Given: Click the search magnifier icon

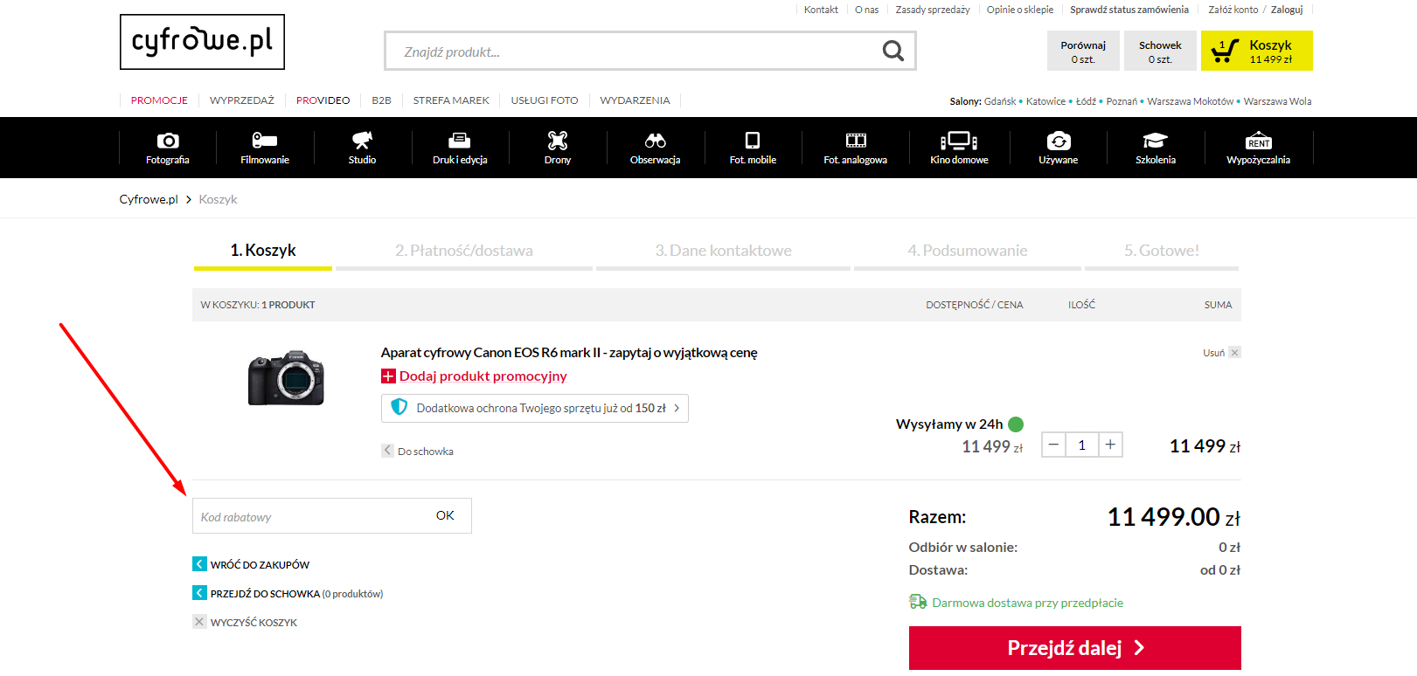Looking at the screenshot, I should (893, 51).
